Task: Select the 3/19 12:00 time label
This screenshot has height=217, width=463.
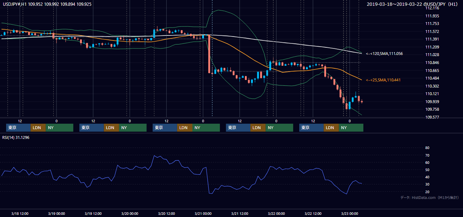Action: click(x=93, y=213)
